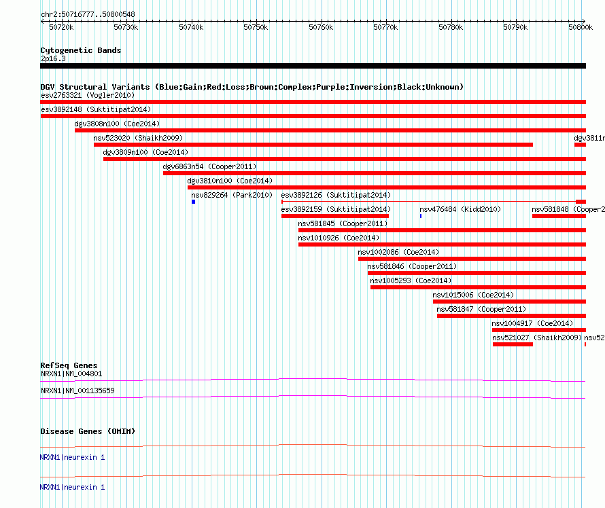The width and height of the screenshot is (605, 508).
Task: Click the truncated dgv3811 label at right
Action: 589,138
